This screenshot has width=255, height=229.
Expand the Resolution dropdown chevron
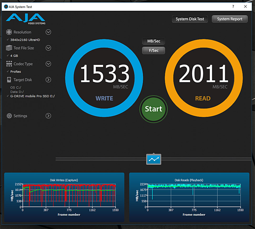(x=48, y=32)
